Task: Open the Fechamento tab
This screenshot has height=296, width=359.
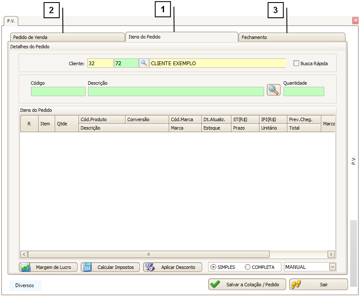Action: (x=292, y=37)
